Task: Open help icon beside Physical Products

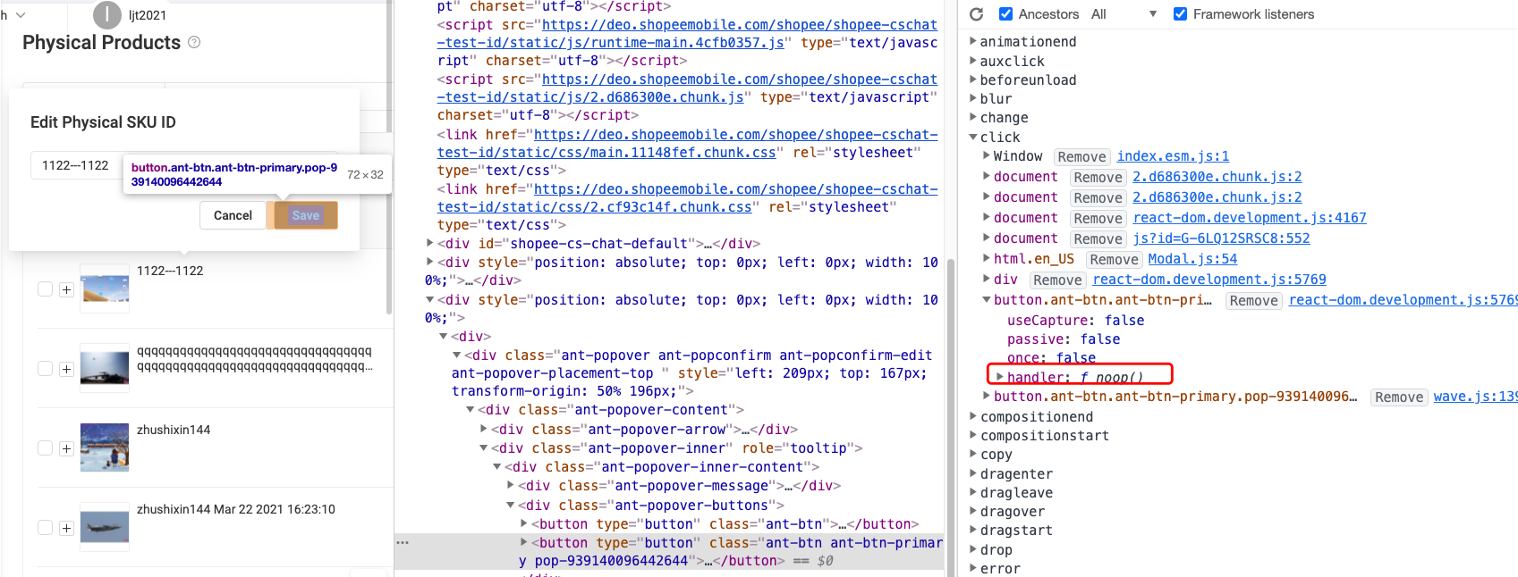Action: [x=194, y=42]
